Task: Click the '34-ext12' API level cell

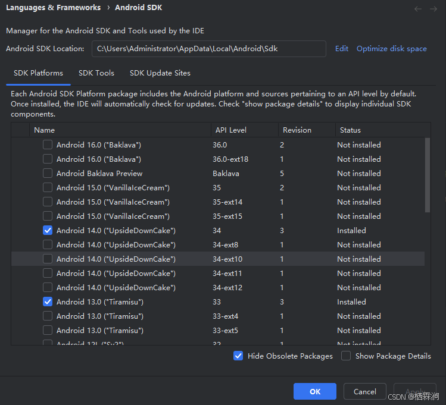Action: coord(227,287)
